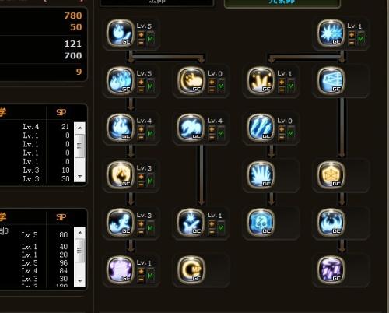Click the upper SP list scroll-up arrow
The width and height of the screenshot is (389, 313).
point(80,128)
